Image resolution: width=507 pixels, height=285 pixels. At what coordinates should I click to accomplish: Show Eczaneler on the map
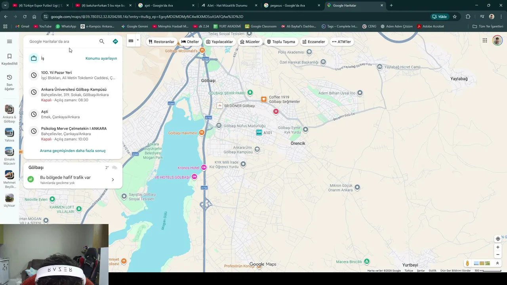point(313,42)
